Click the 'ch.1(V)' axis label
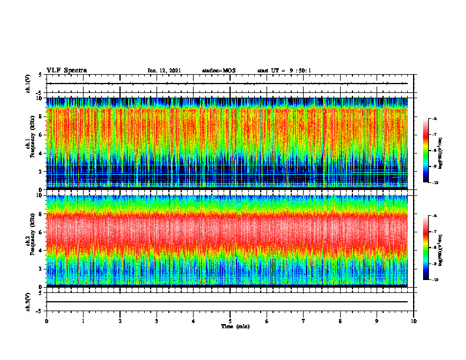 [28, 84]
